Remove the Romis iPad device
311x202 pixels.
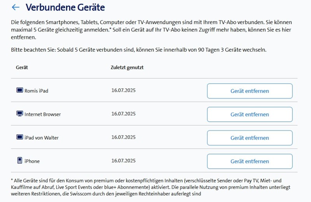[x=250, y=91]
